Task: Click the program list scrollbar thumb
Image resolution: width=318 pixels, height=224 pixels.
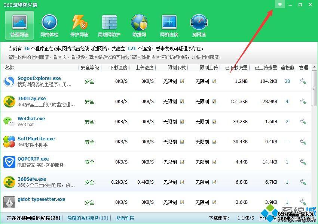Action: click(314, 88)
